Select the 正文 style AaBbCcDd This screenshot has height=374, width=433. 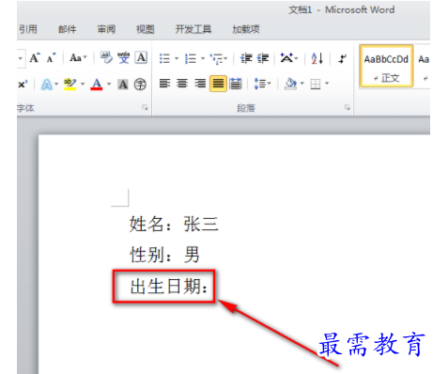pos(386,66)
